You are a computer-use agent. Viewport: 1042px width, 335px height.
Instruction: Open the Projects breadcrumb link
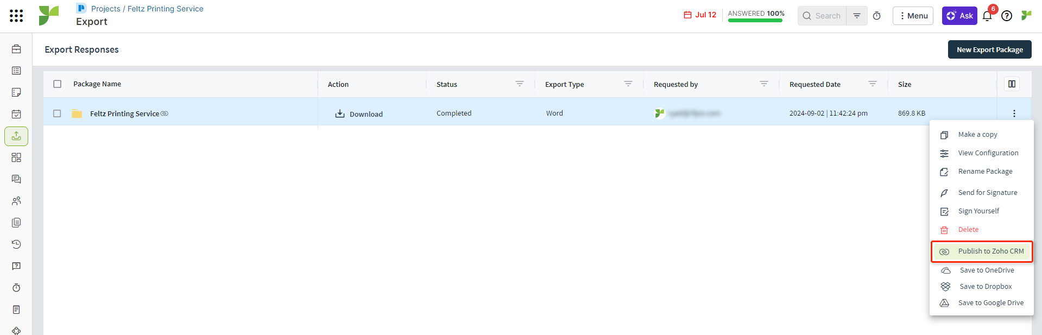pyautogui.click(x=105, y=9)
